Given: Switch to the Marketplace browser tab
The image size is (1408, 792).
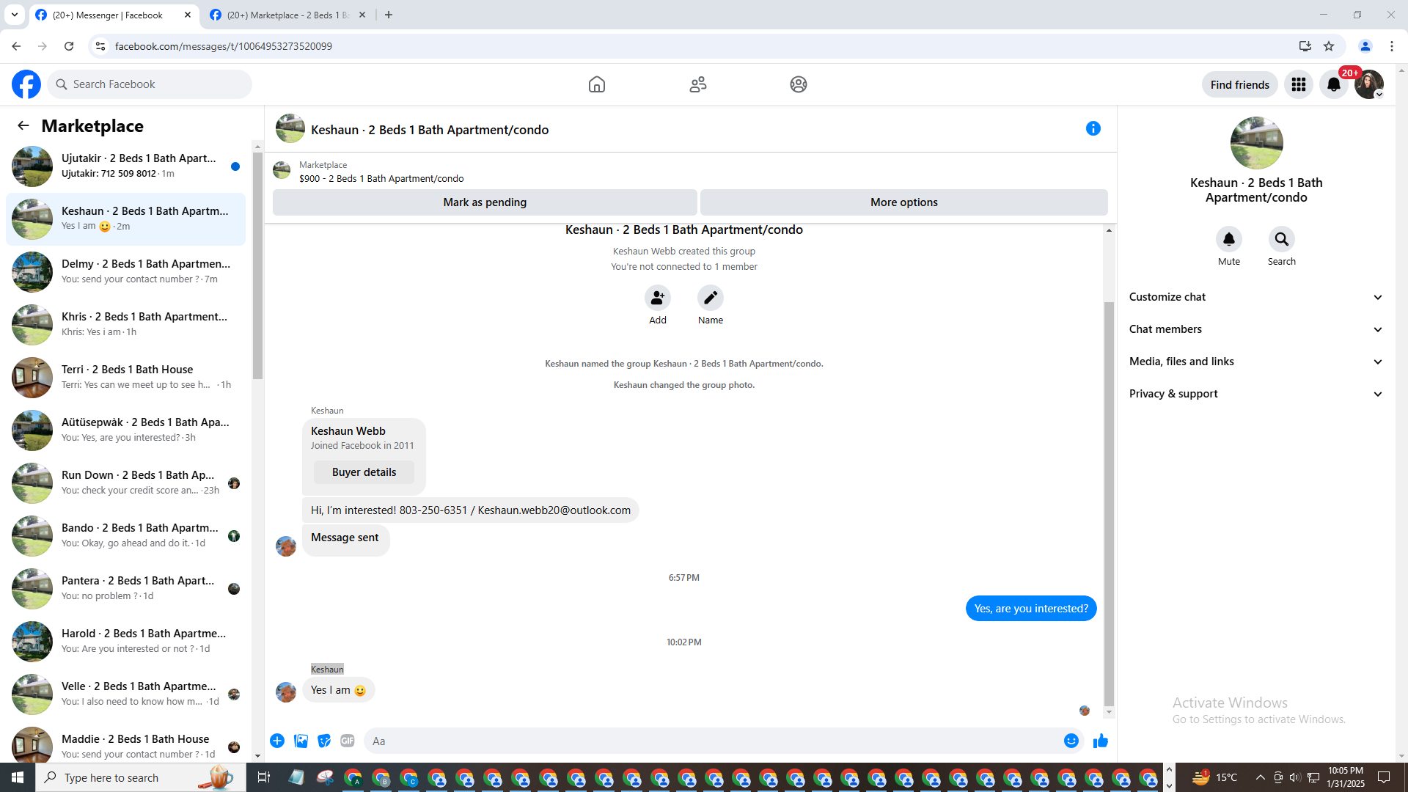Looking at the screenshot, I should [288, 15].
